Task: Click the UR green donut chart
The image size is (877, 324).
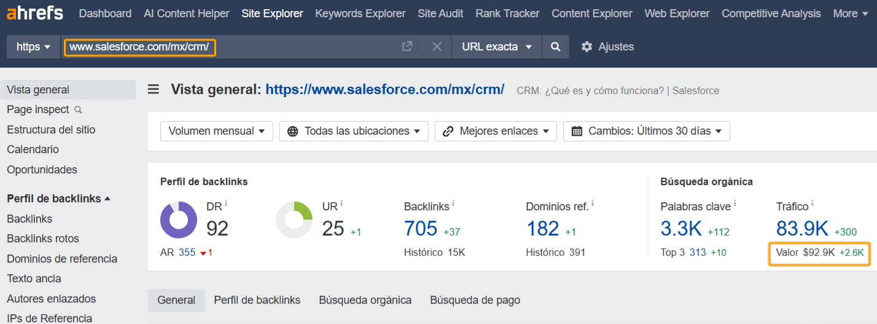Action: pyautogui.click(x=294, y=219)
